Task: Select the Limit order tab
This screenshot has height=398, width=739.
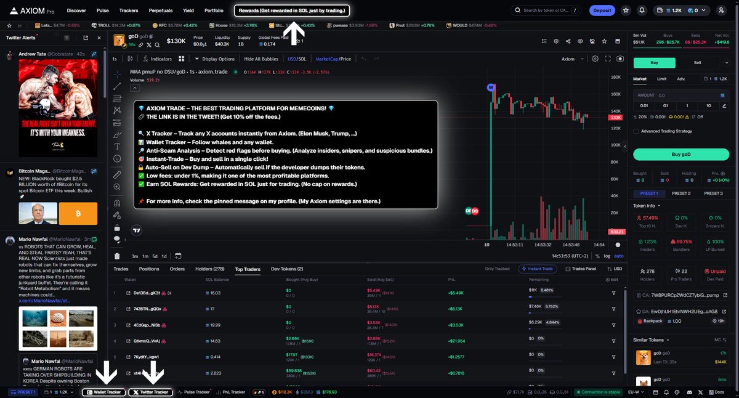Action: coord(661,79)
